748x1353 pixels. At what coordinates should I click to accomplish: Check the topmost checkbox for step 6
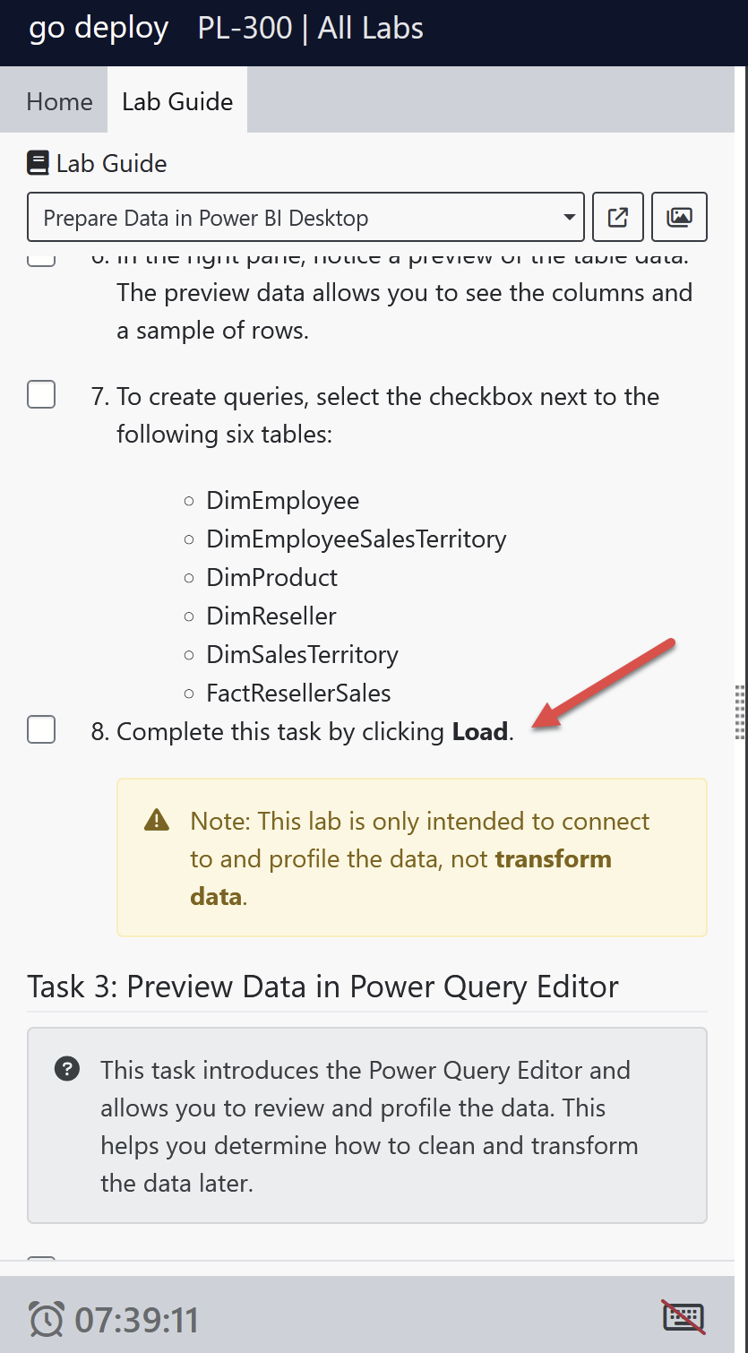tap(41, 258)
